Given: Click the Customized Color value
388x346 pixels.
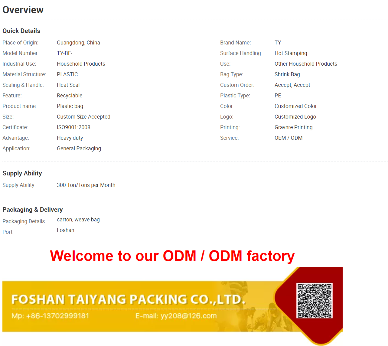Looking at the screenshot, I should point(296,106).
